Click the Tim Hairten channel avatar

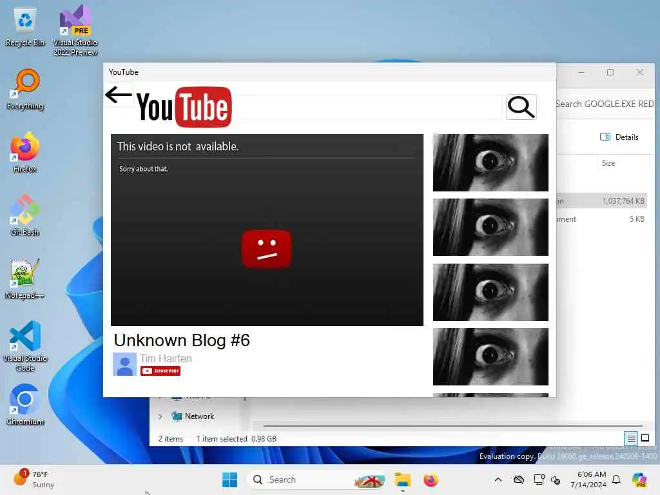[124, 364]
